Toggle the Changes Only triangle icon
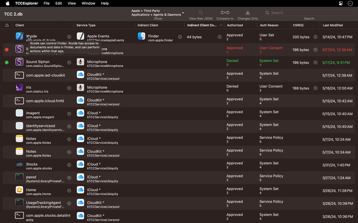 248,13
